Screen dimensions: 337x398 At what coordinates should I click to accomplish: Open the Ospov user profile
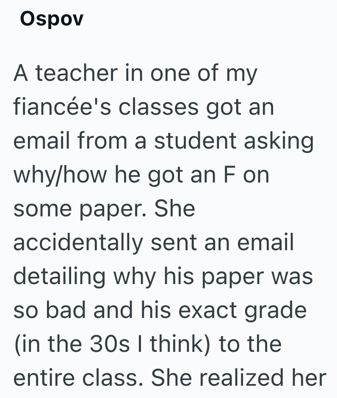coord(52,19)
